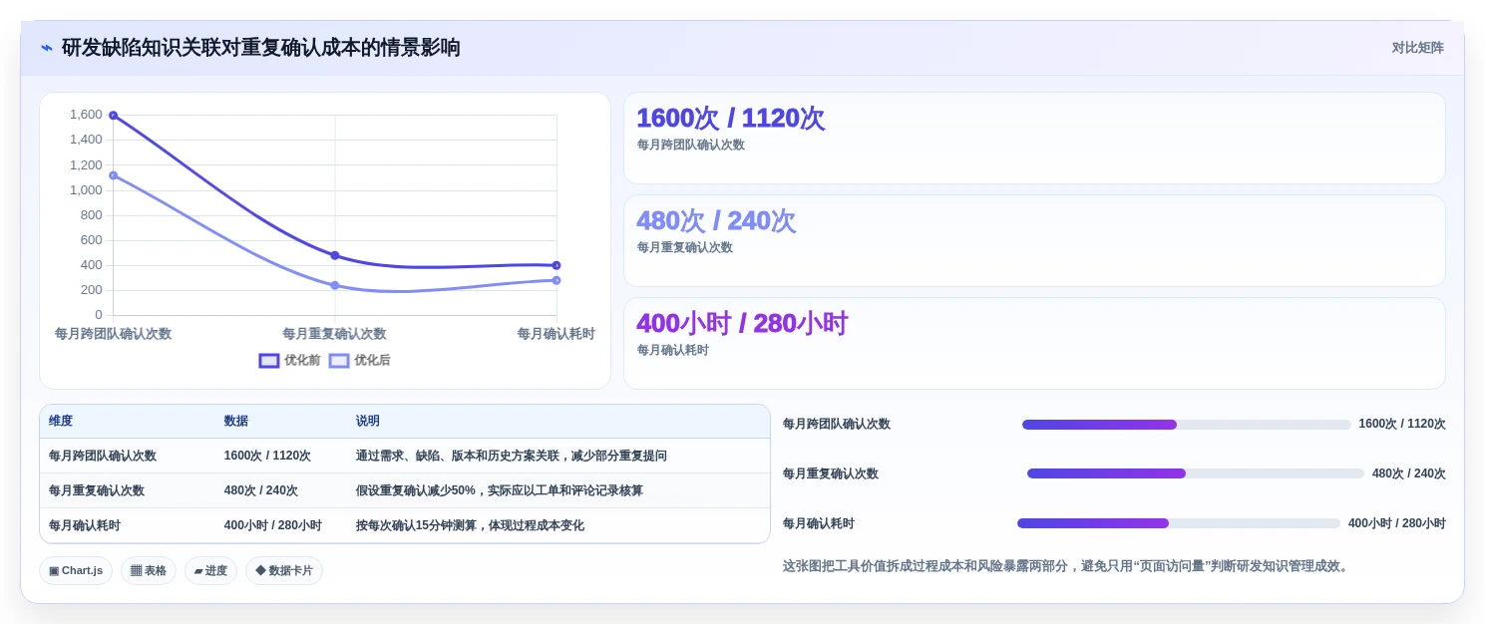The image size is (1485, 624).
Task: Click the 优化后 legend color box
Action: 339,361
